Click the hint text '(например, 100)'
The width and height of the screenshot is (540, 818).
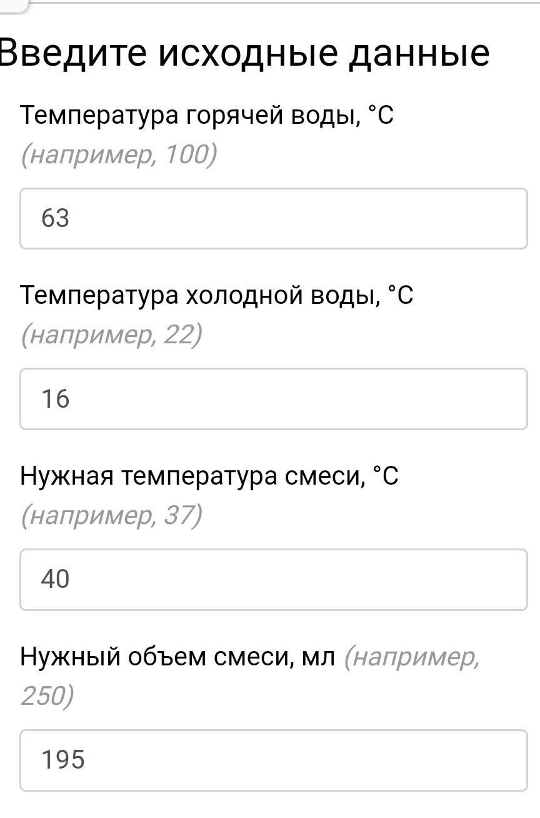(119, 154)
